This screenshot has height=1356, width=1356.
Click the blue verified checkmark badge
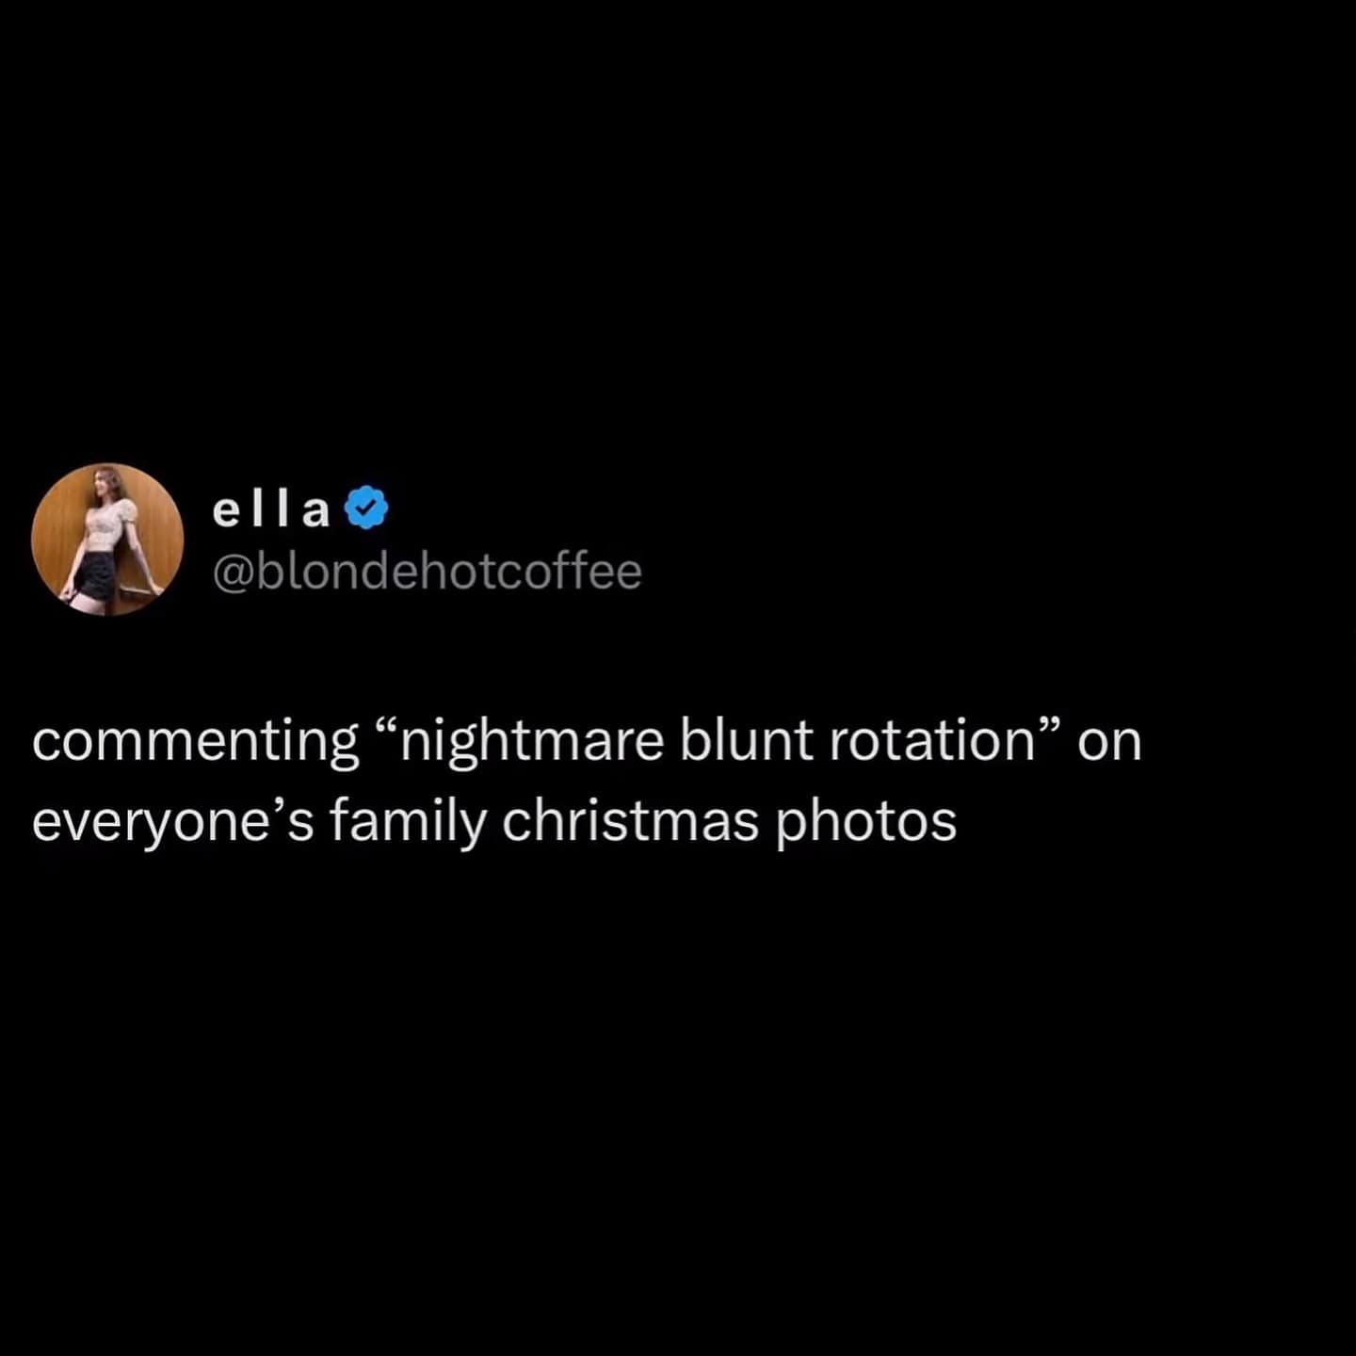click(367, 508)
